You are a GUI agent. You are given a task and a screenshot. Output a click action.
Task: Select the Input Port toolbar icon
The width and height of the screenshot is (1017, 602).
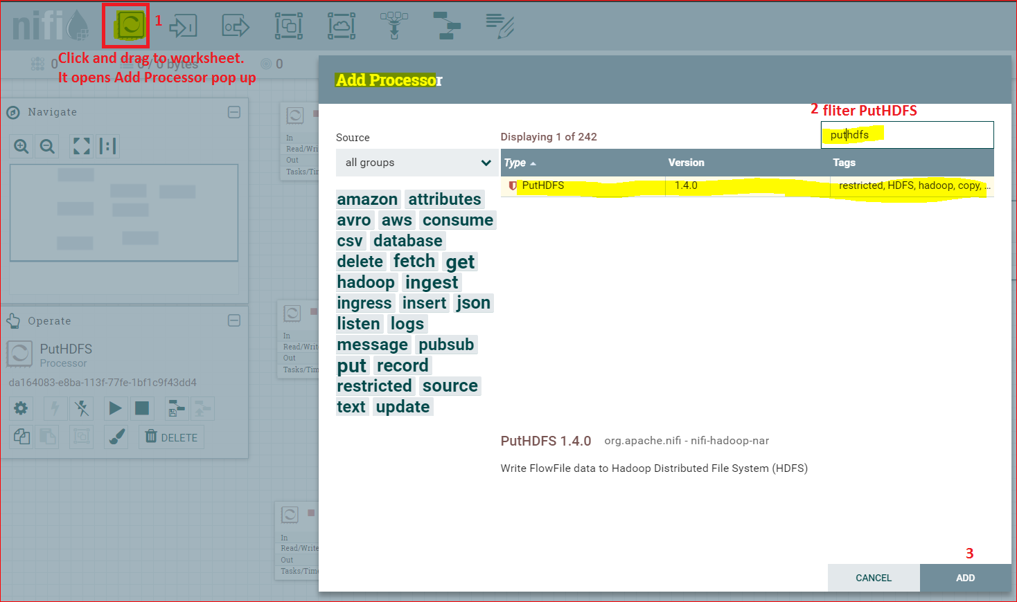pos(183,26)
